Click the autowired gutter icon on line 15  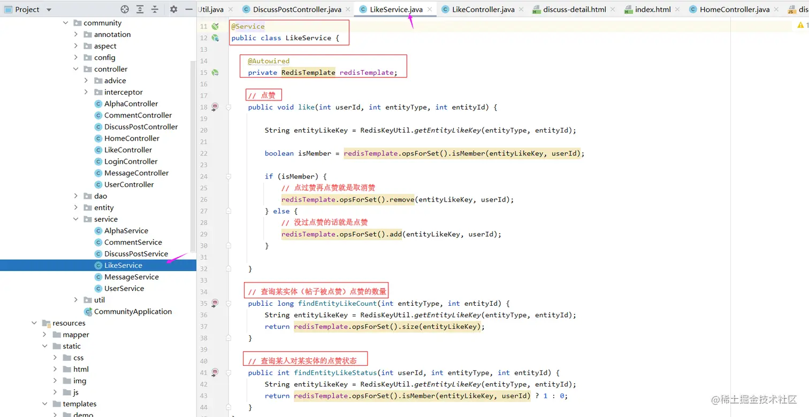tap(215, 73)
